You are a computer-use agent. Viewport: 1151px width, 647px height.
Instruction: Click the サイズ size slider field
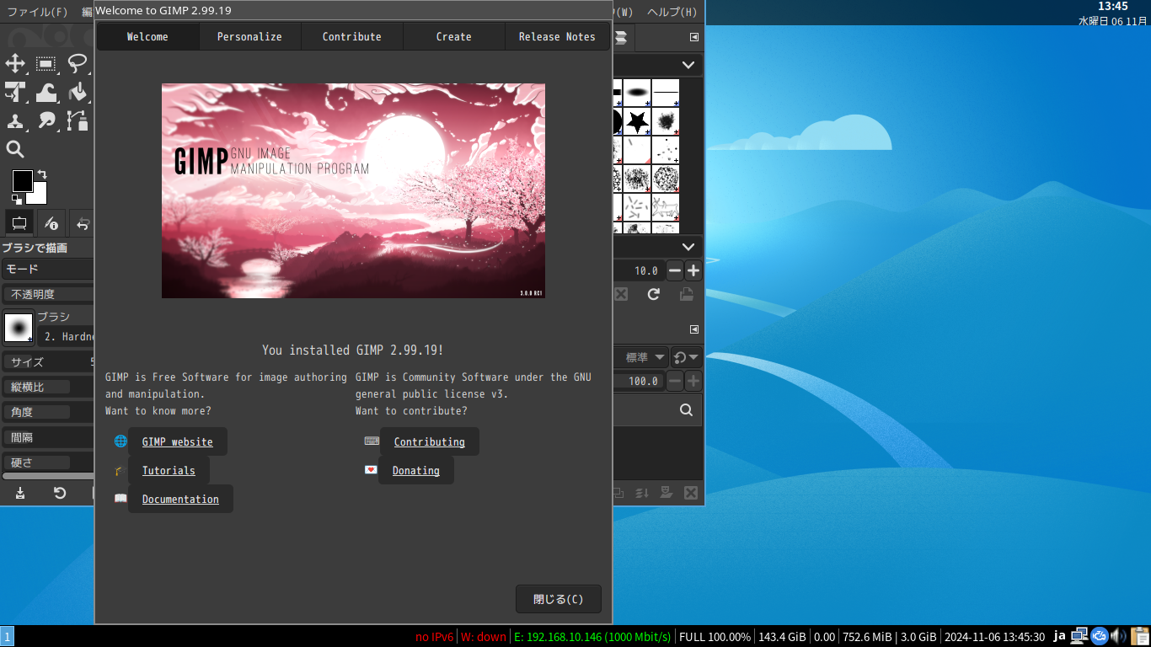[x=48, y=362]
